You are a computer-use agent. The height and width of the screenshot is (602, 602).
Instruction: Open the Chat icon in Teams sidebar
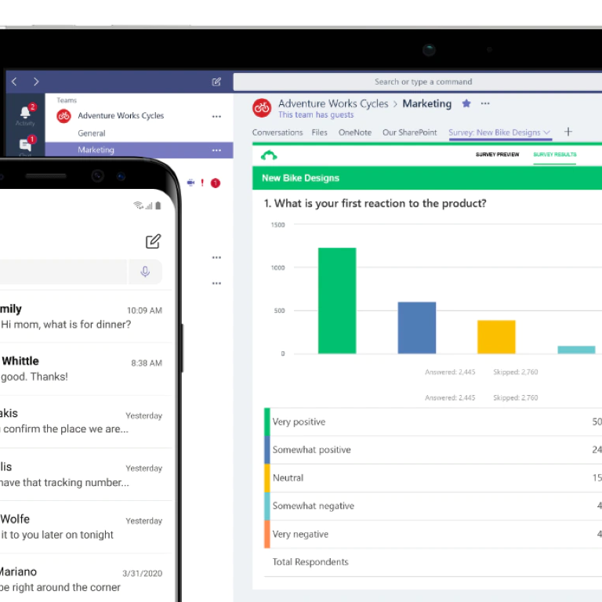(25, 145)
